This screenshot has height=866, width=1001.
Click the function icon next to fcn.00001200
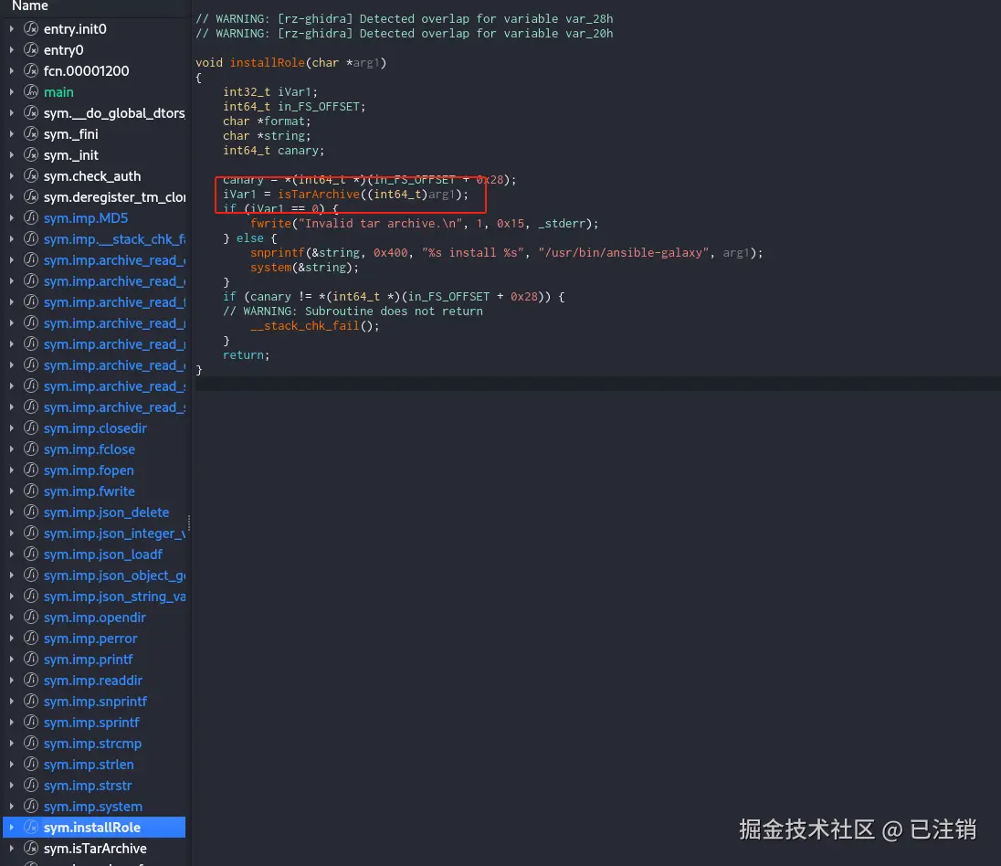31,71
